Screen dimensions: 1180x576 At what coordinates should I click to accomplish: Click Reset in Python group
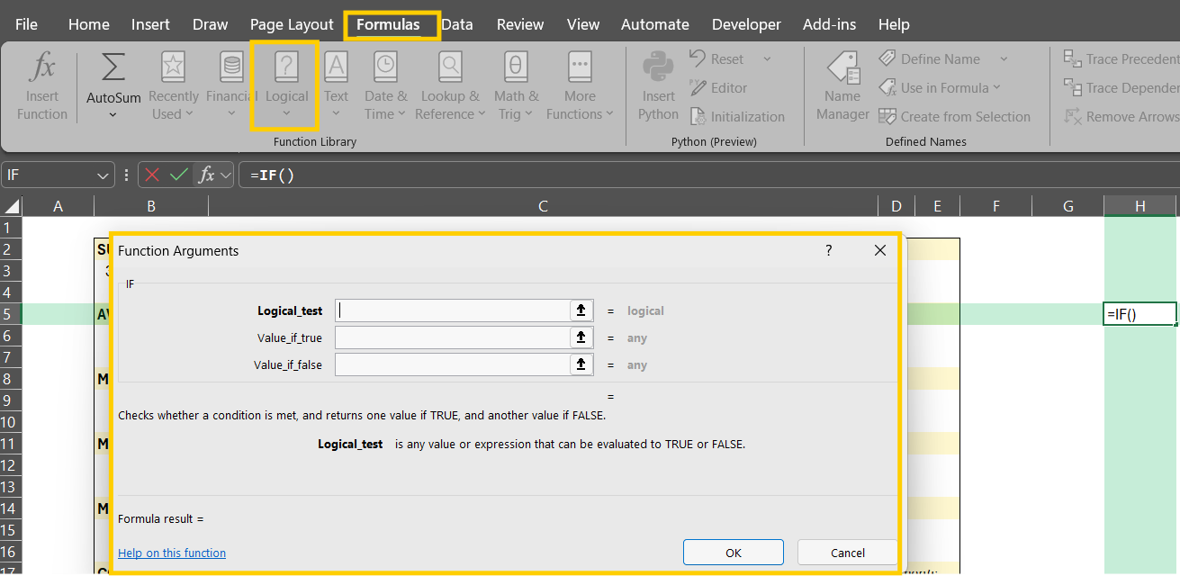pos(717,59)
